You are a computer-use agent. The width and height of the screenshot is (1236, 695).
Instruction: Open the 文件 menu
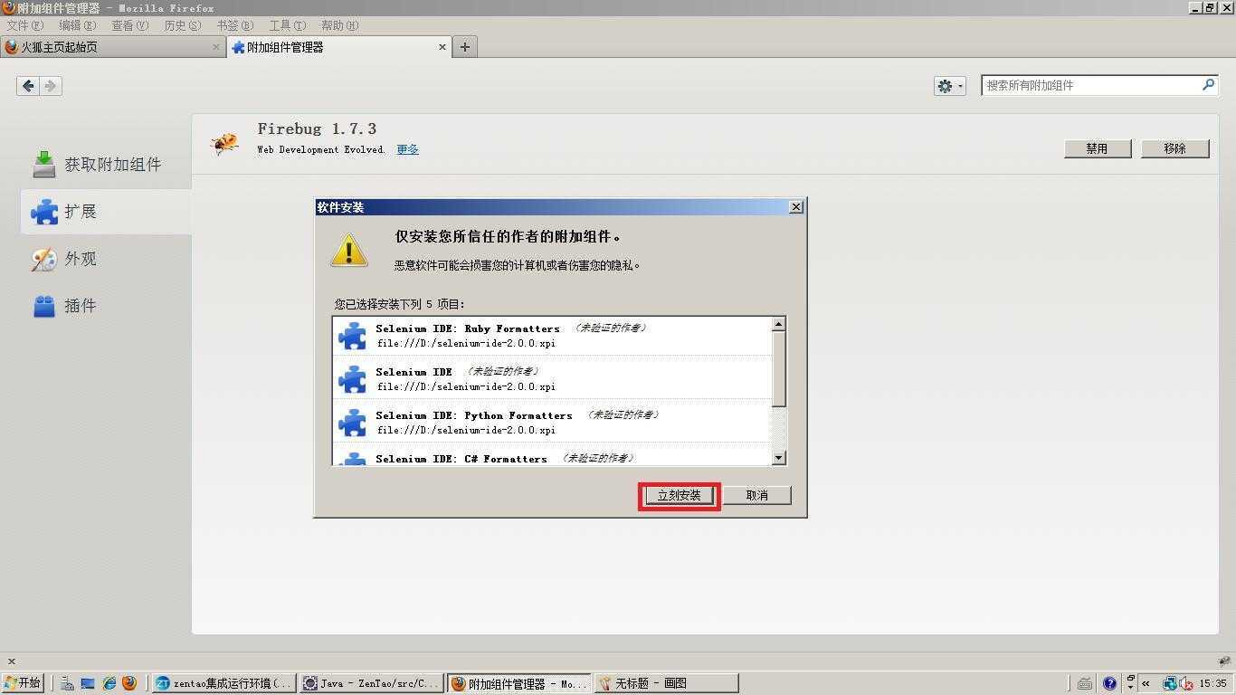tap(24, 25)
